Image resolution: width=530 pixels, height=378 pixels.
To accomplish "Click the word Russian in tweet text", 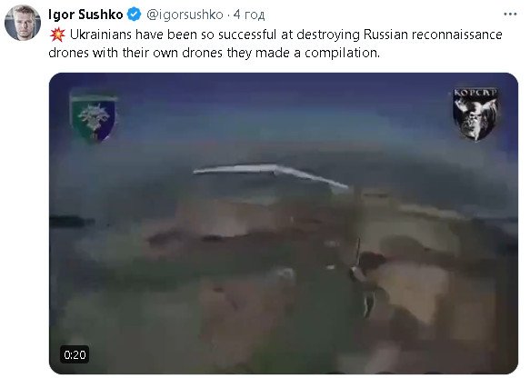I will click(385, 35).
